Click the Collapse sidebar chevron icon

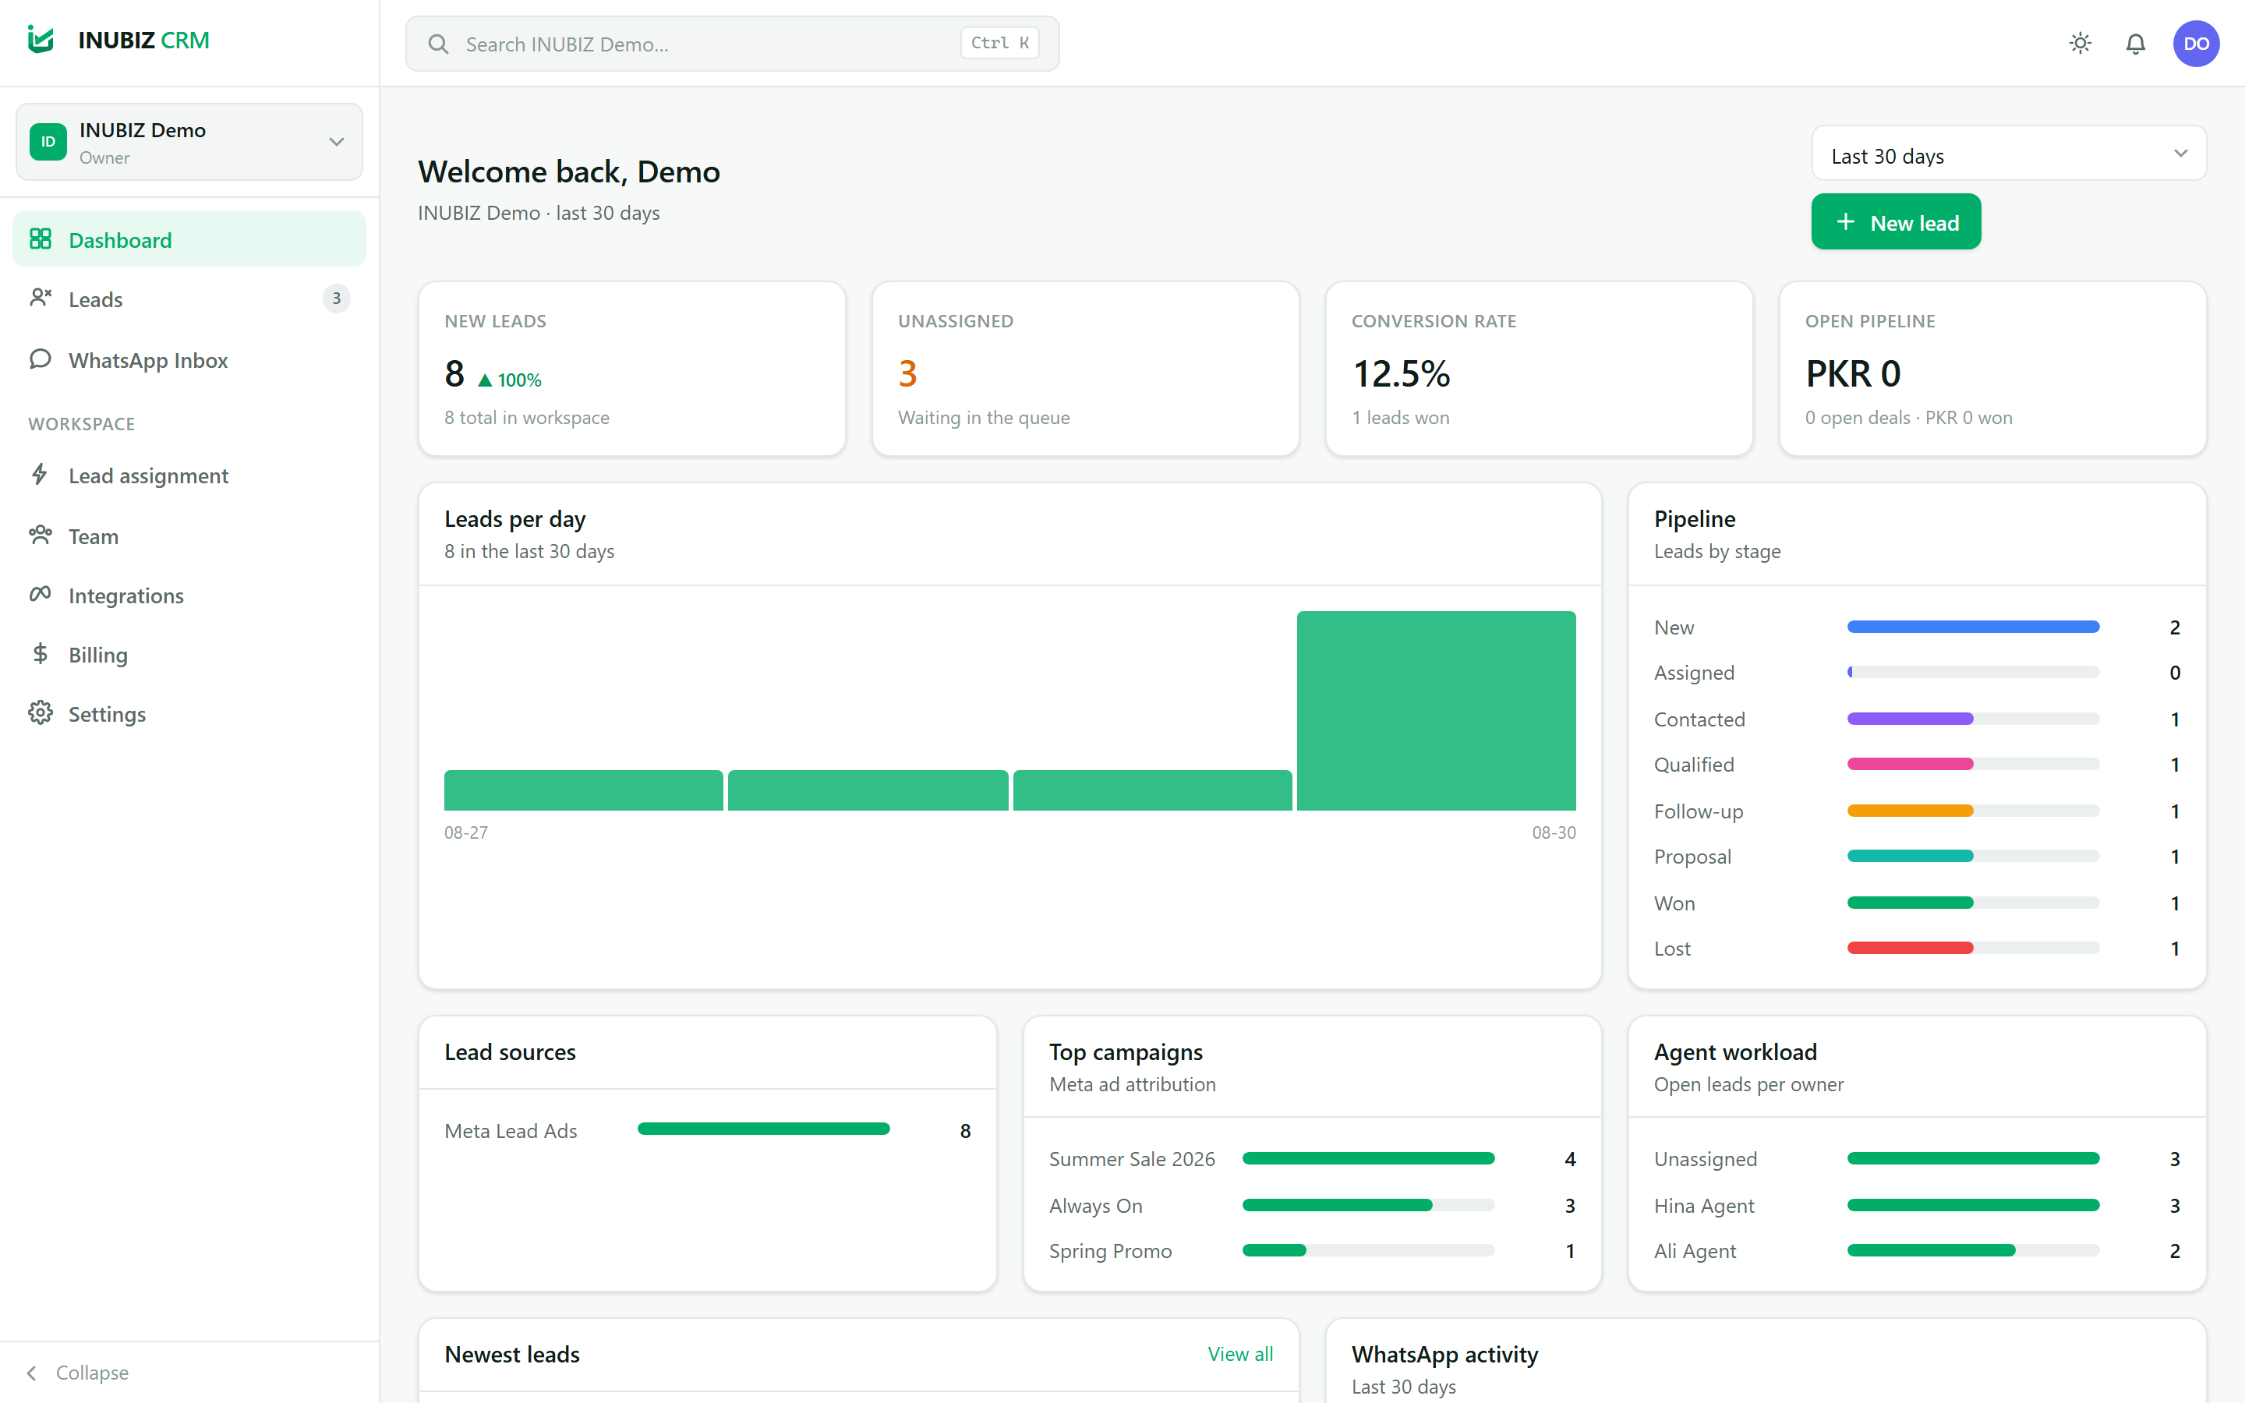tap(33, 1373)
